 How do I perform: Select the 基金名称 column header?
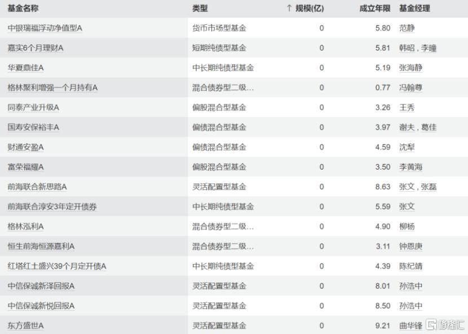click(23, 8)
